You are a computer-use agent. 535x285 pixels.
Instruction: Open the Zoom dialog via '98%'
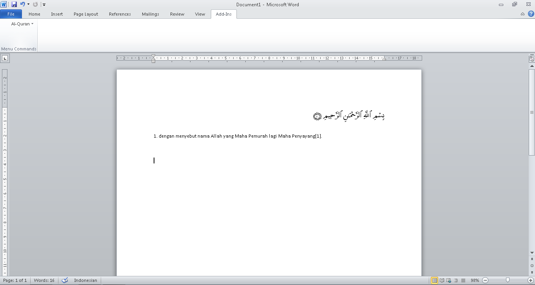(x=475, y=280)
